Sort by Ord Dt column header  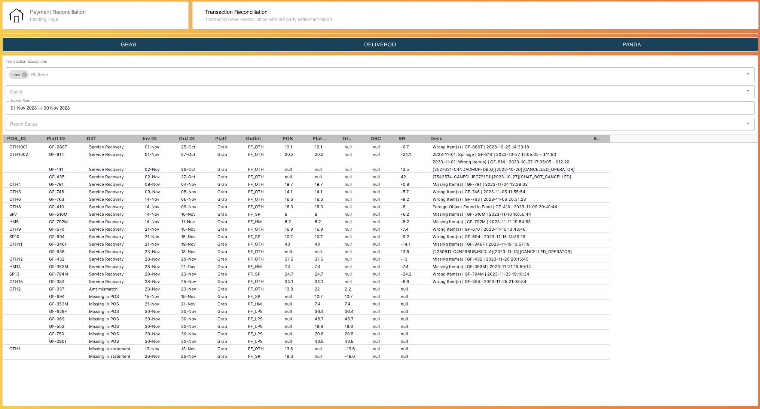pyautogui.click(x=187, y=139)
